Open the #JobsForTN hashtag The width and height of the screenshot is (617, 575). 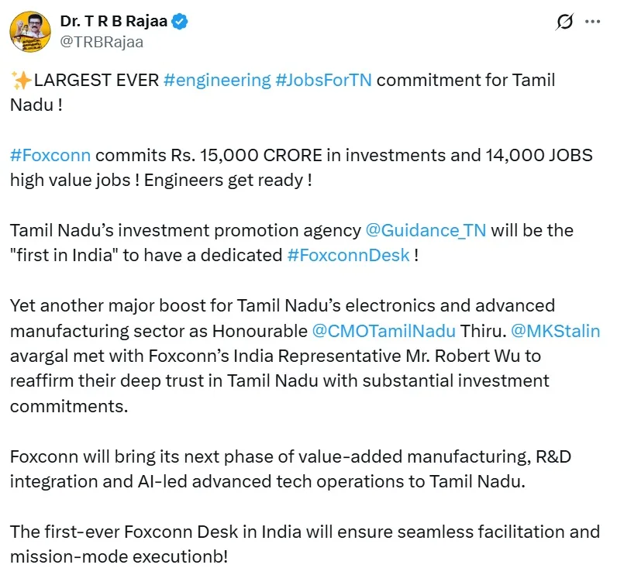pyautogui.click(x=323, y=81)
